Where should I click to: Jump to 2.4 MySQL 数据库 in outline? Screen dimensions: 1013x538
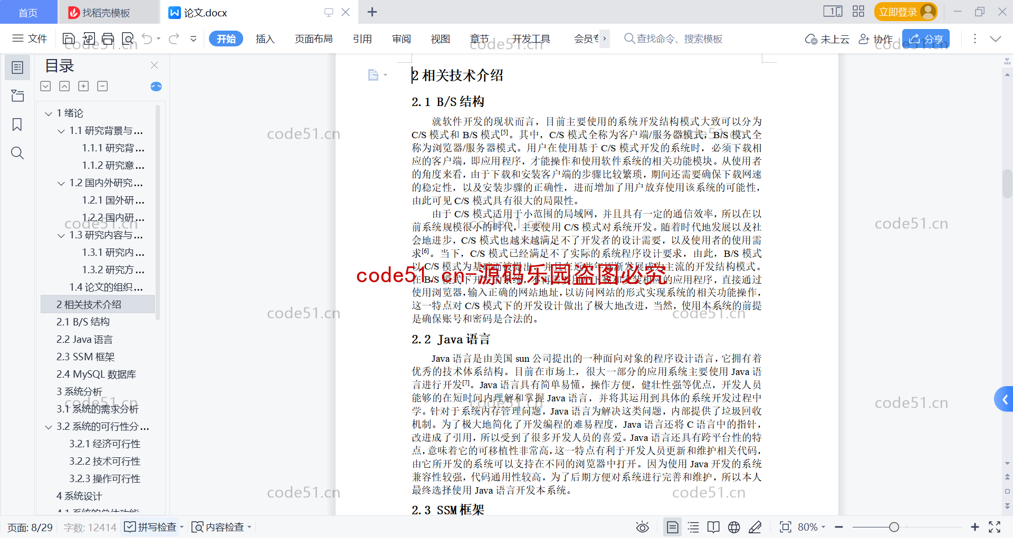tap(96, 374)
